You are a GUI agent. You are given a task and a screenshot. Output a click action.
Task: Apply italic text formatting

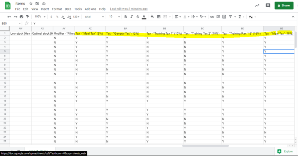pyautogui.click(x=132, y=16)
